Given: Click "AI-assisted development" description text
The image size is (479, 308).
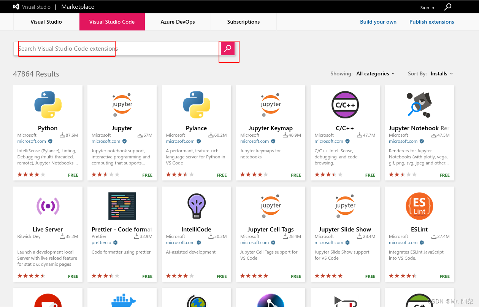Looking at the screenshot, I should (191, 252).
